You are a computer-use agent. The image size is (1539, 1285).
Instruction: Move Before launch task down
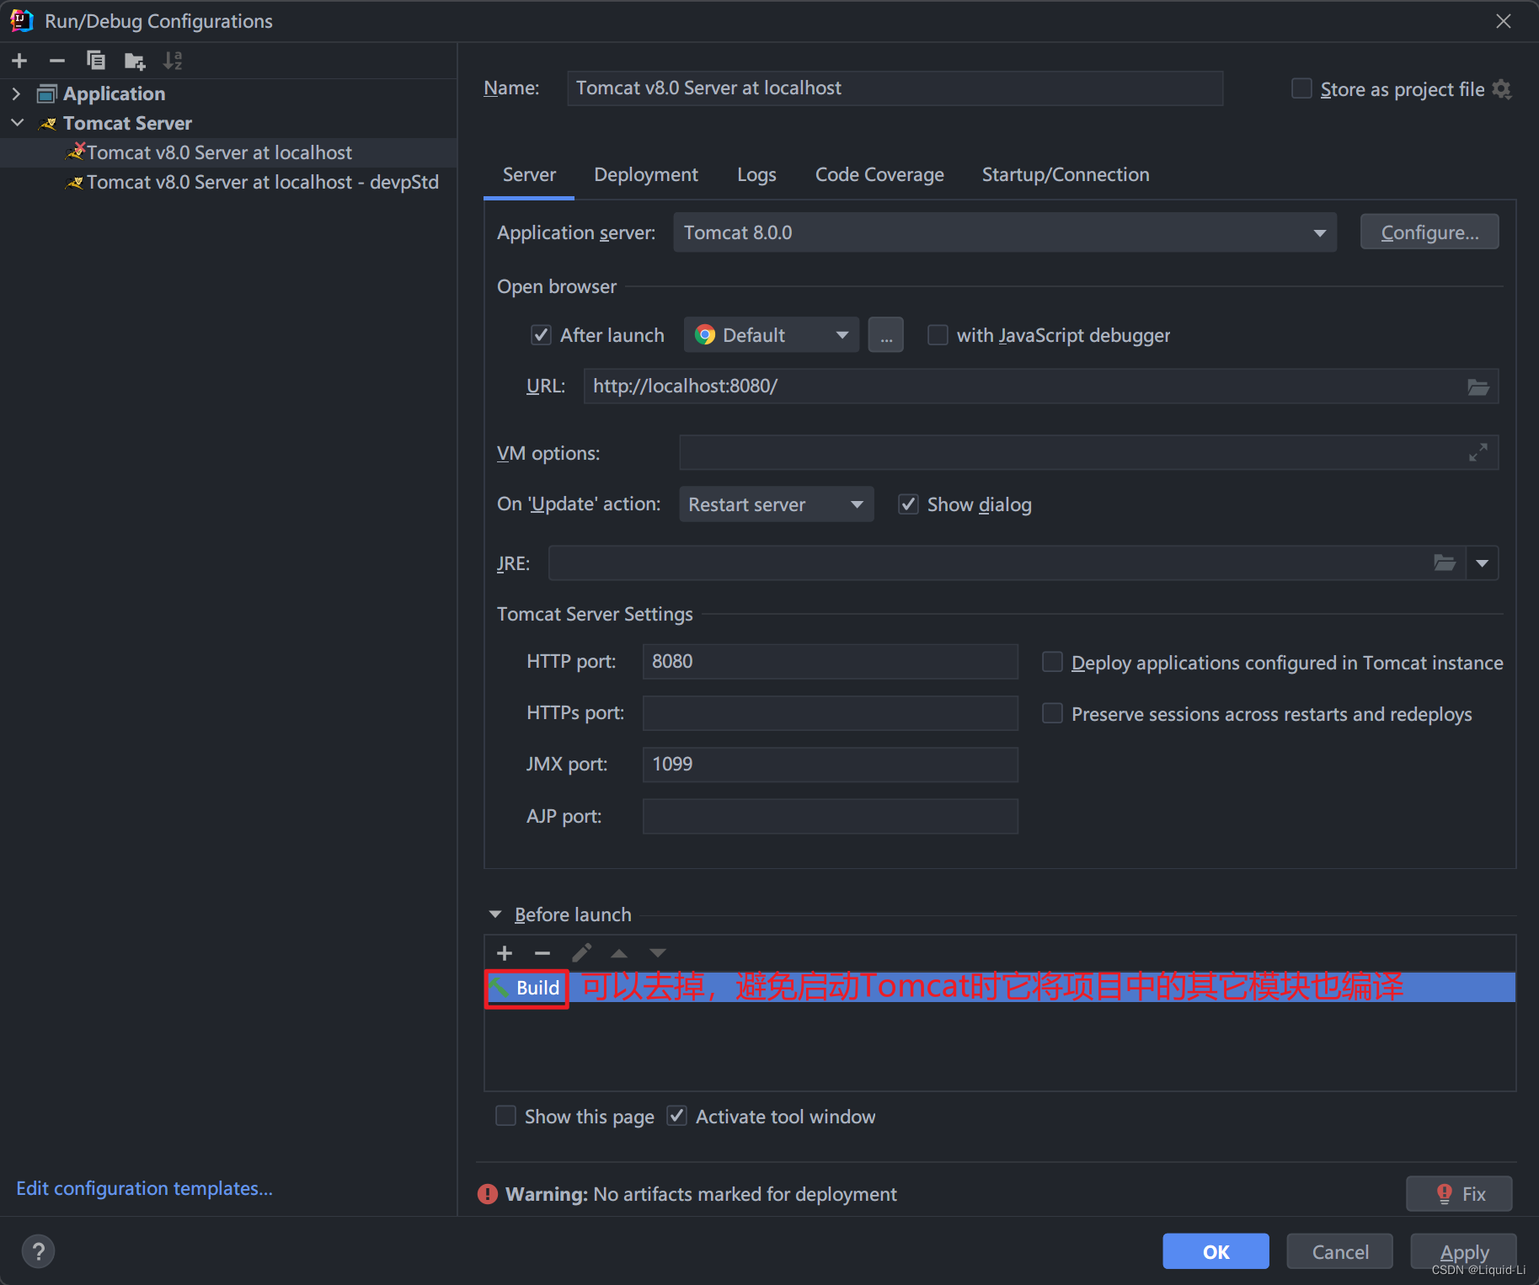[658, 953]
